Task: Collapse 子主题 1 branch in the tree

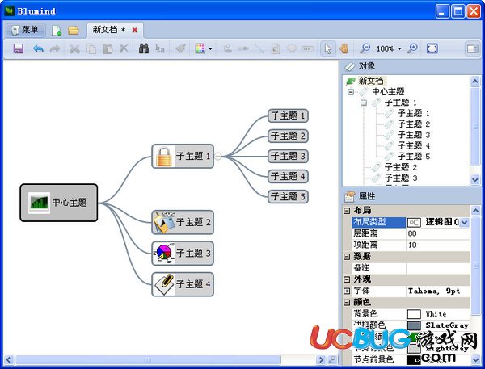Action: 364,103
